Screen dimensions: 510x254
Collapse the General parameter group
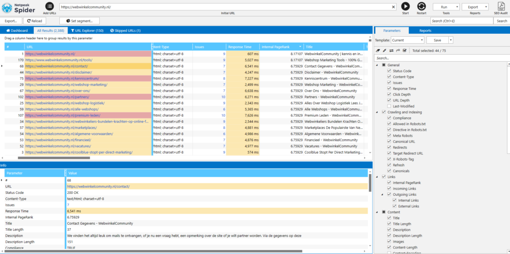pos(378,65)
